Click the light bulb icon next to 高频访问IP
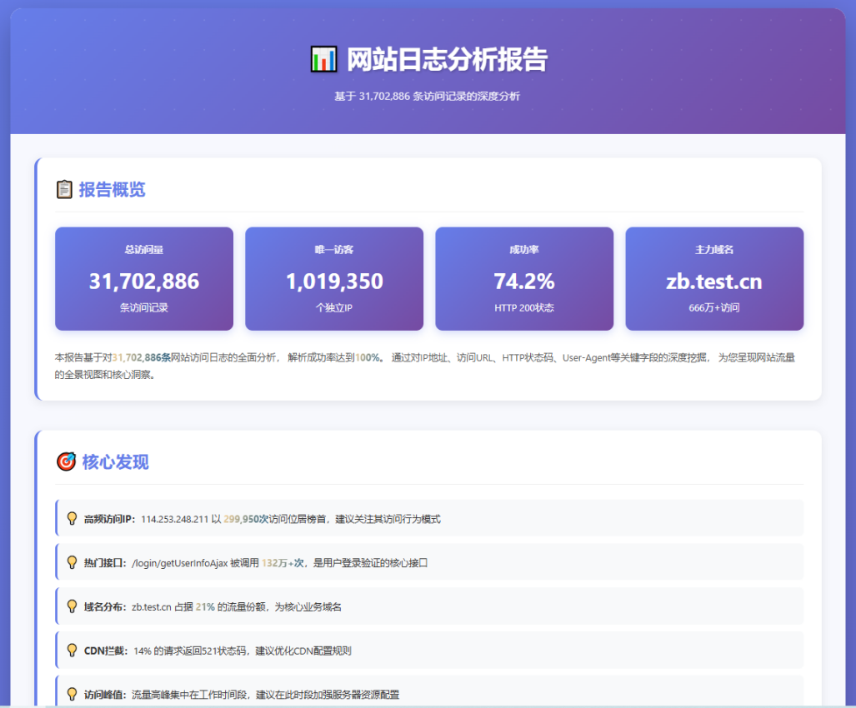The image size is (856, 708). (72, 518)
